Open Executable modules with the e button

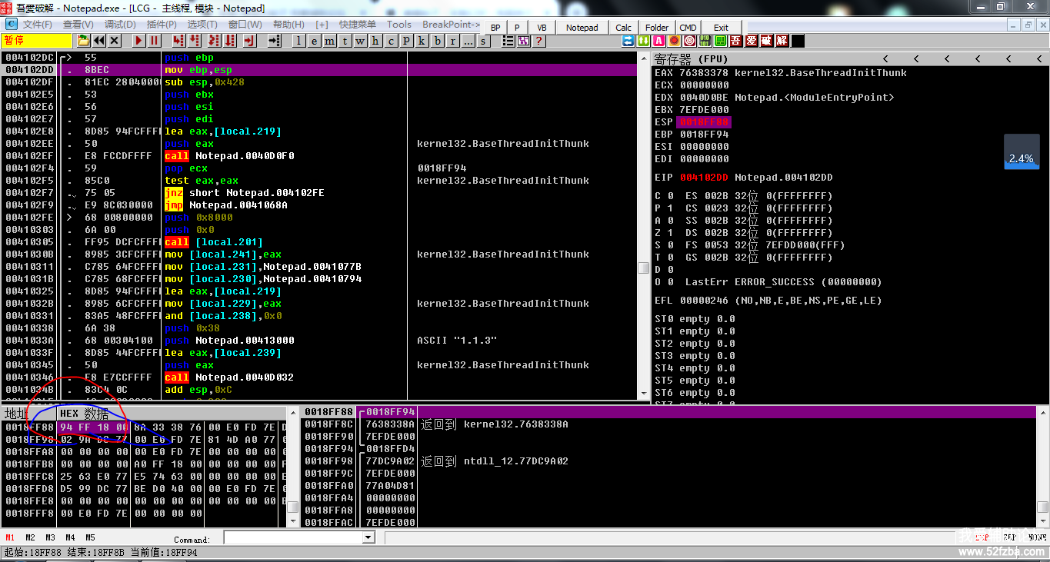click(314, 41)
